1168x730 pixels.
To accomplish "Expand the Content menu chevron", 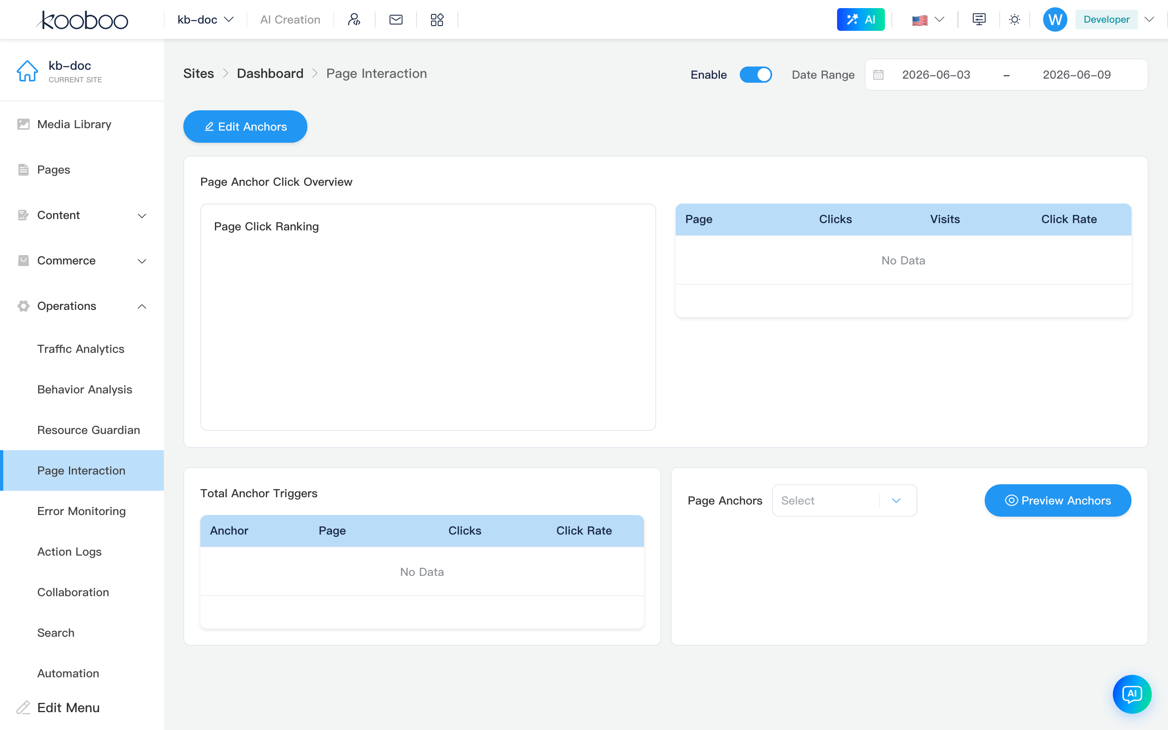I will (x=142, y=215).
